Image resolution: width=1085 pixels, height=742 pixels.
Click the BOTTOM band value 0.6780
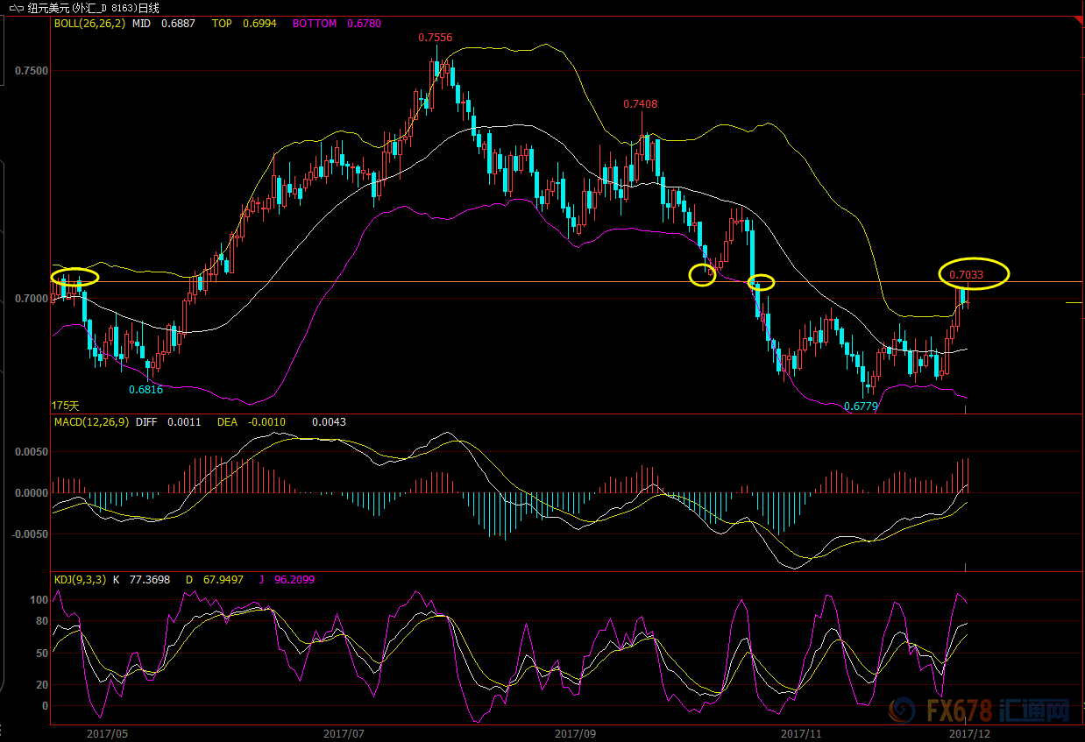tap(364, 24)
